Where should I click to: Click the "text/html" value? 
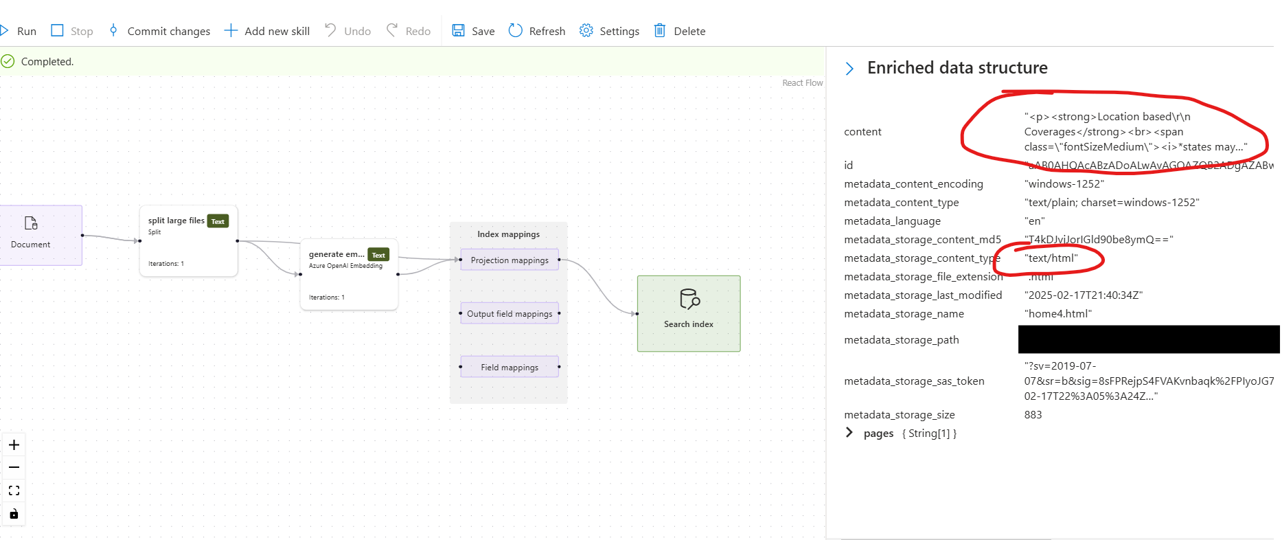[x=1051, y=258]
